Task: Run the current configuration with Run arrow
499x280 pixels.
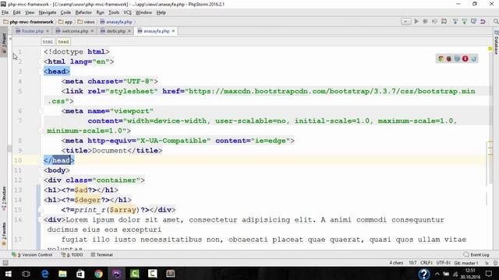Action: tap(416, 22)
